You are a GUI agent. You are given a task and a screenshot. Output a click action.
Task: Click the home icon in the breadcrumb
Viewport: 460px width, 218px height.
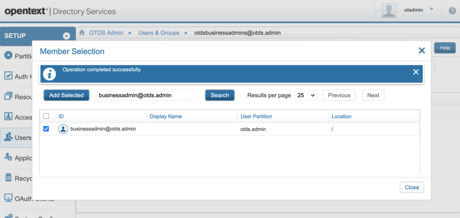pos(82,33)
